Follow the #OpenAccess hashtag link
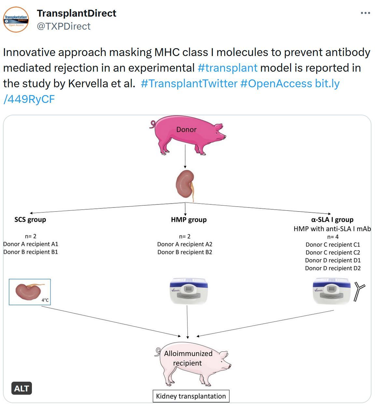377x410 pixels. [276, 83]
